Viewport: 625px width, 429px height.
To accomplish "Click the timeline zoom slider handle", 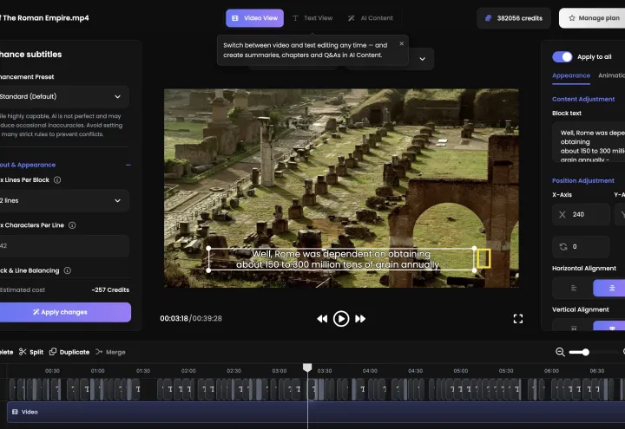I will click(x=586, y=352).
